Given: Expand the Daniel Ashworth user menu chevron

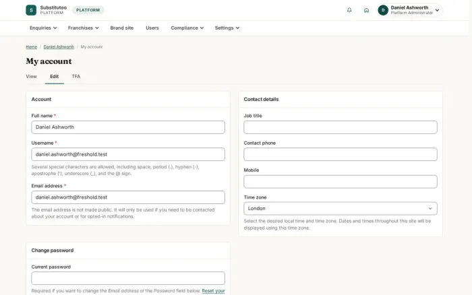Looking at the screenshot, I should coord(437,10).
